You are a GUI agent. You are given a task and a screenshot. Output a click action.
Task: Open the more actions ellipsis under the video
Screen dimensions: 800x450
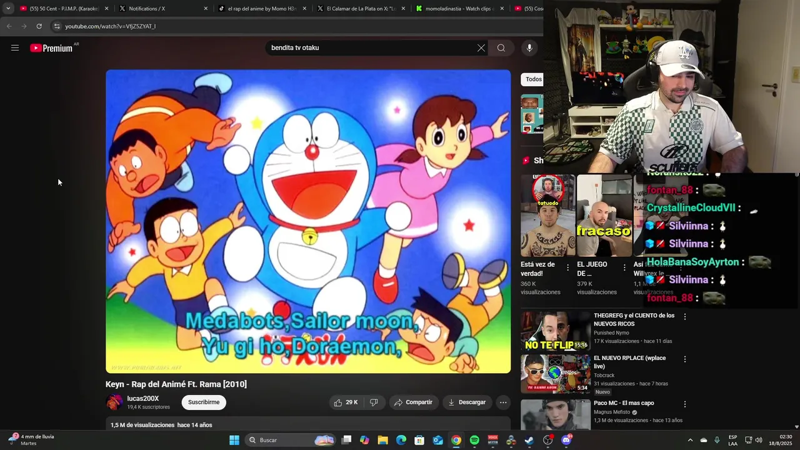click(x=503, y=402)
